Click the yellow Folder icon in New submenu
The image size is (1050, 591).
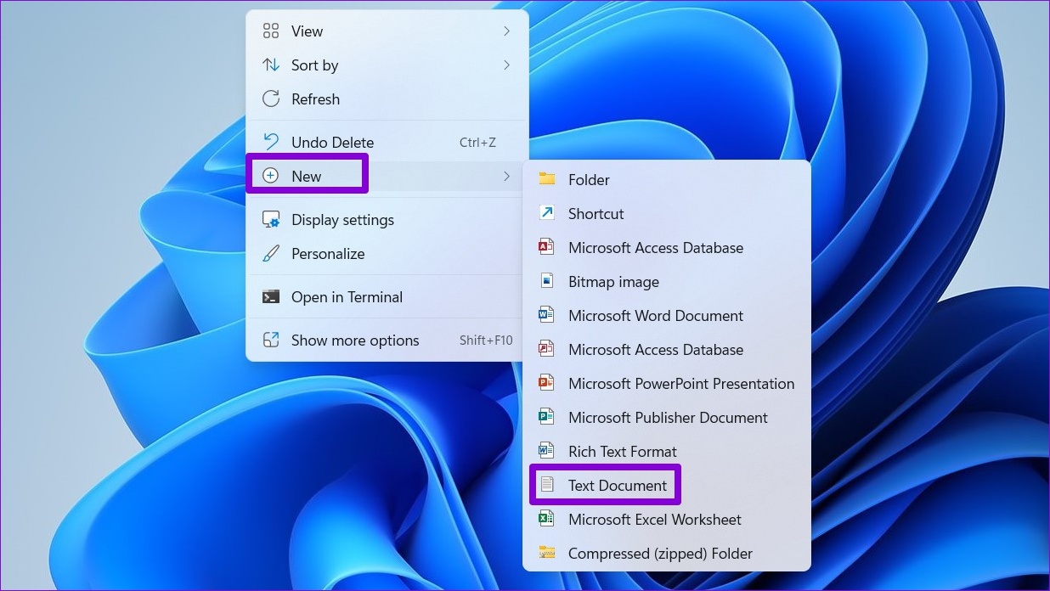click(x=547, y=179)
